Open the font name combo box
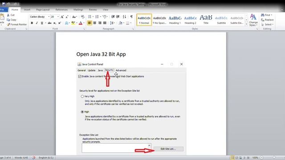 coord(40,17)
